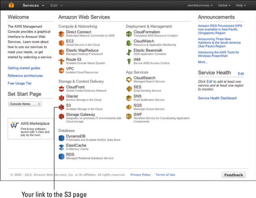Open the Glacier service icon
Viewport: 256px width, 198px height.
(61, 98)
